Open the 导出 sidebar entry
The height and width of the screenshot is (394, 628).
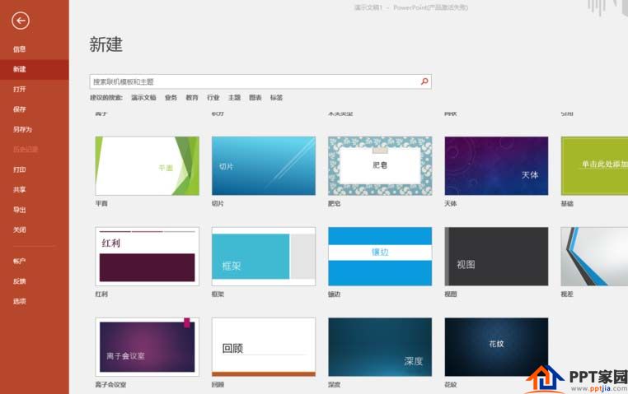pyautogui.click(x=19, y=210)
